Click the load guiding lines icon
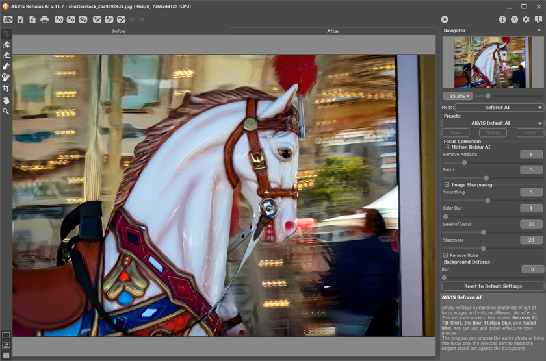The image size is (546, 361). pyautogui.click(x=97, y=19)
